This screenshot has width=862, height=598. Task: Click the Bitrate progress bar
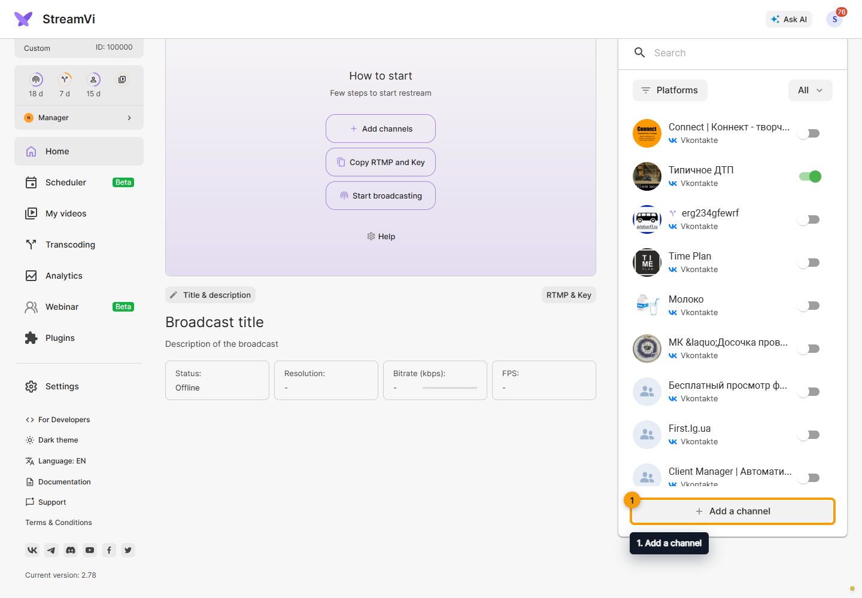(450, 388)
